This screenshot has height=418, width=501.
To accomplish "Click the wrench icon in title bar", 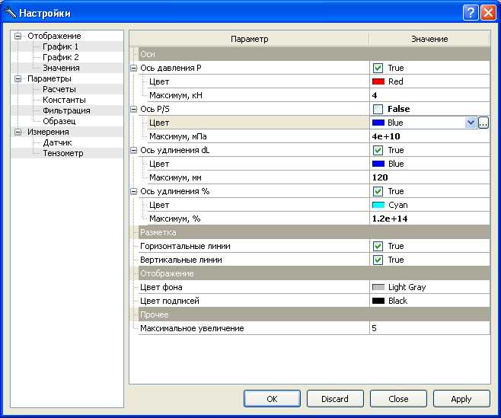I will click(x=10, y=13).
